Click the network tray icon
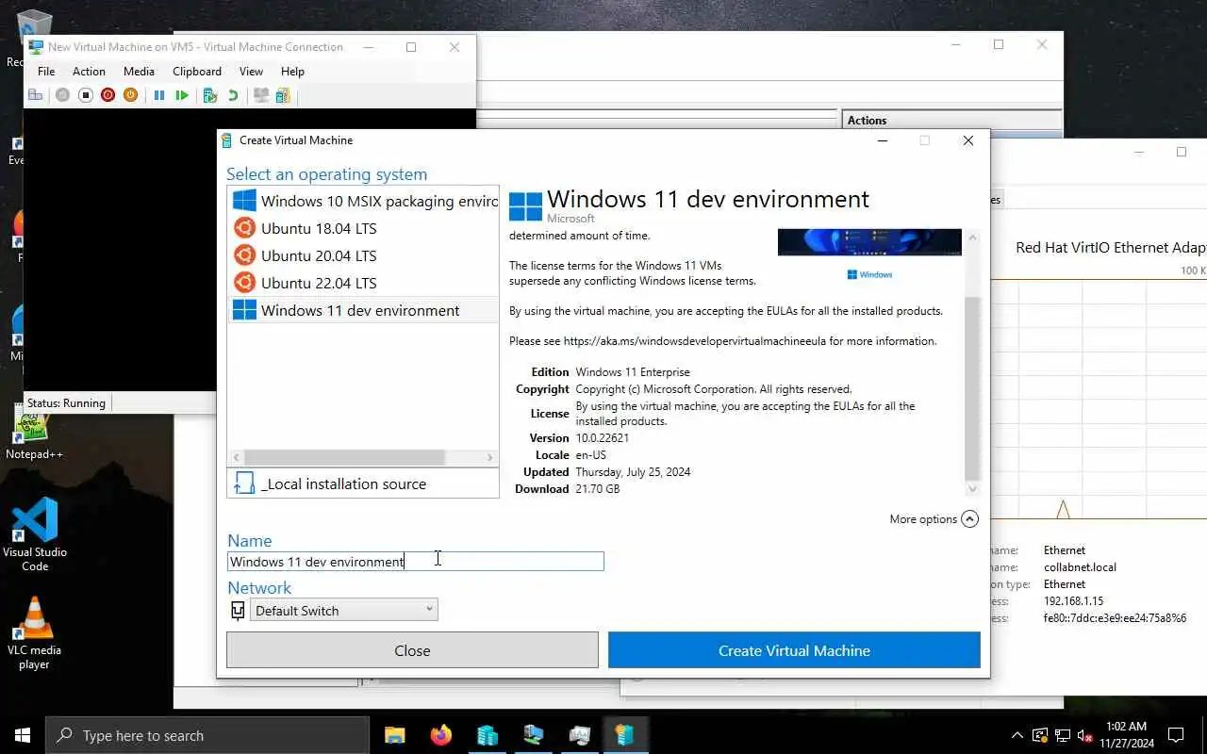 coord(1063,735)
